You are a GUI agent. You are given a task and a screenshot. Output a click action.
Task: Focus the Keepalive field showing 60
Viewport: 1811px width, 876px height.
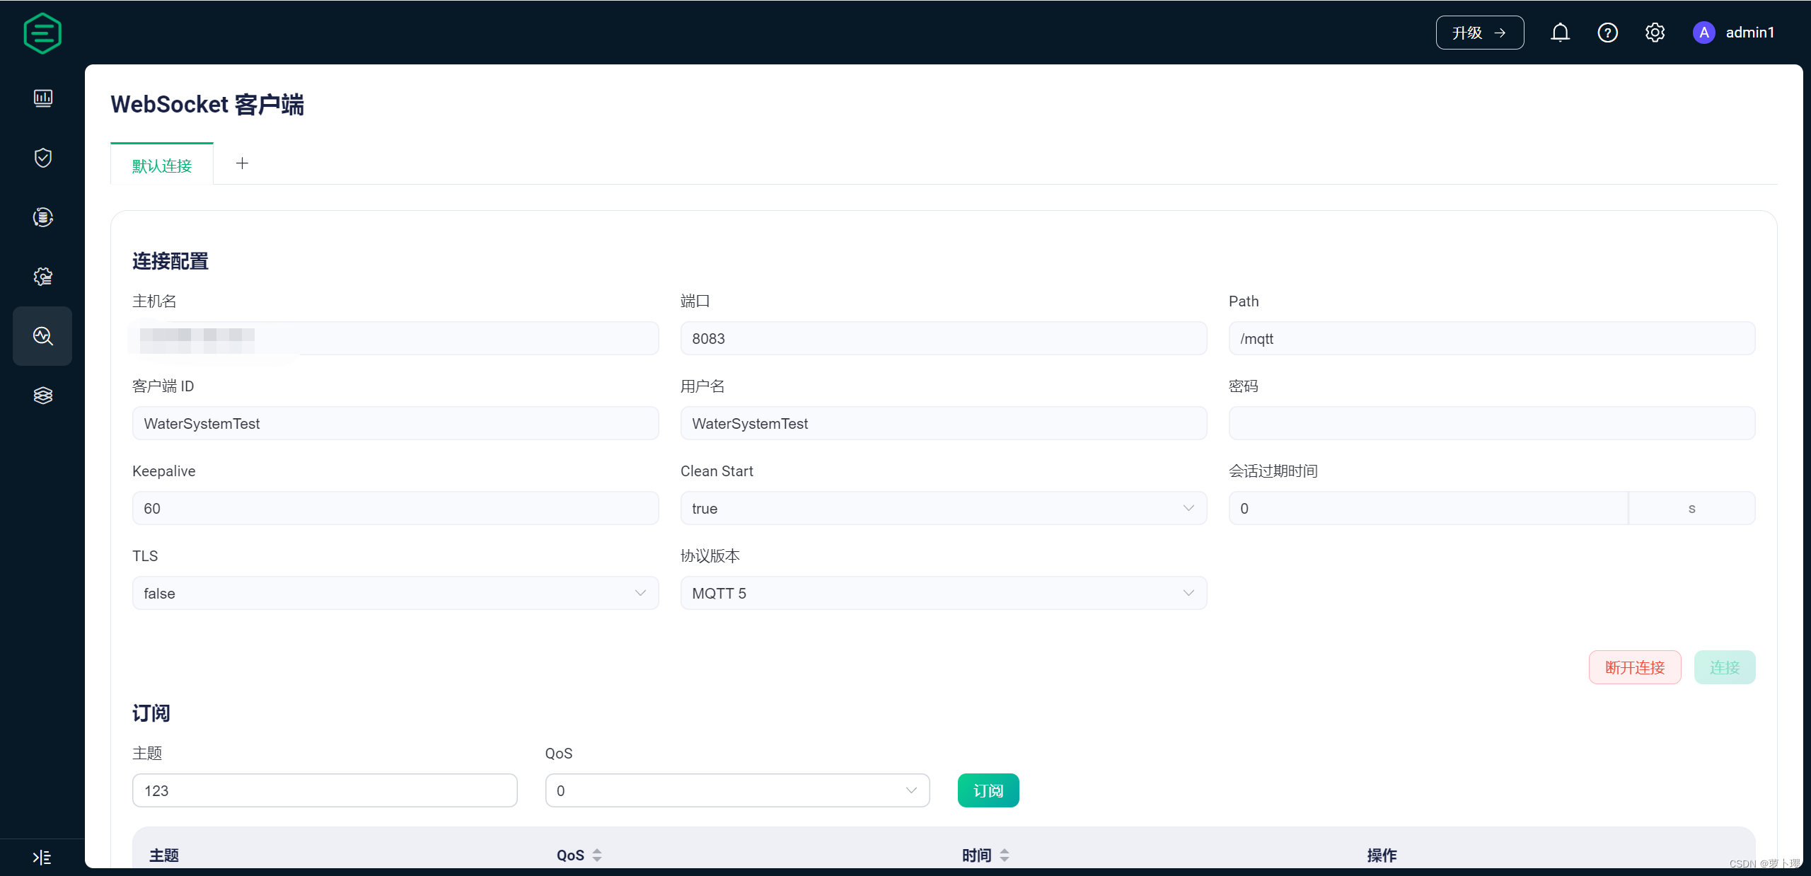395,508
